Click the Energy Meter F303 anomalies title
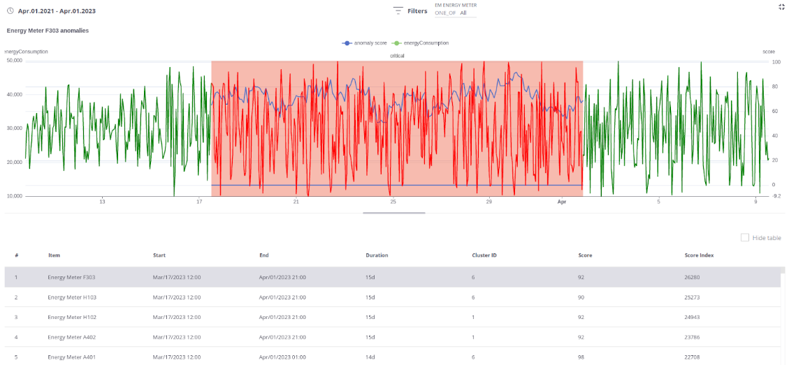796x365 pixels. (x=48, y=31)
